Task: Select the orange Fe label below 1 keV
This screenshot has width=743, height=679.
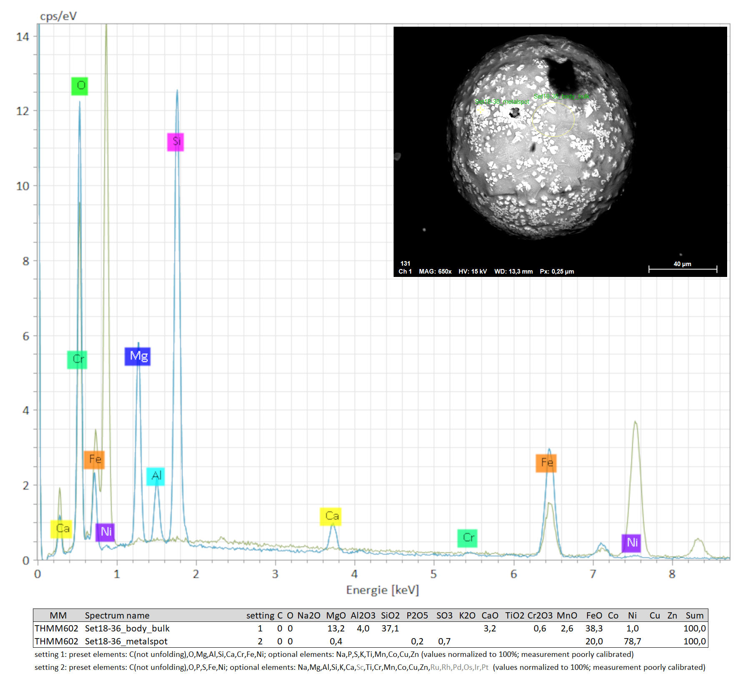Action: click(x=94, y=460)
